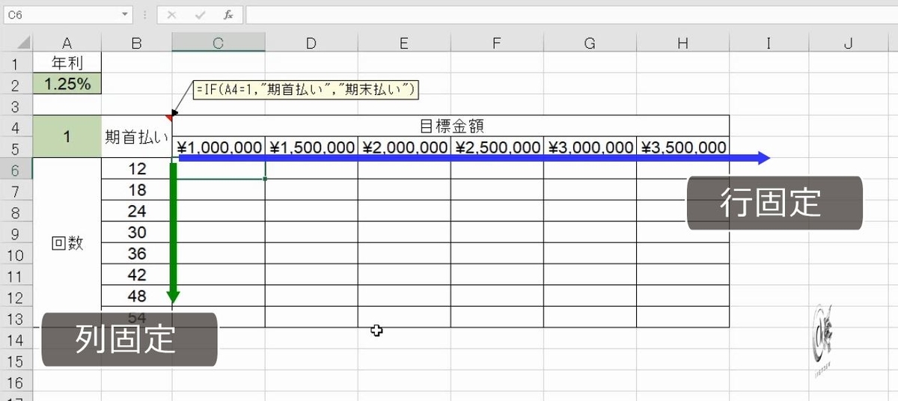Viewport: 898px width, 401px height.
Task: Select row 14 header
Action: (16, 339)
